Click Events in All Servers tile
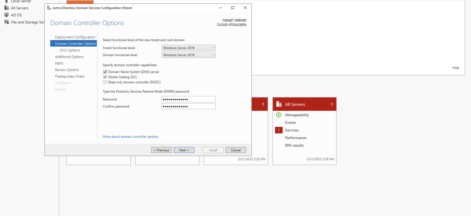 [x=290, y=123]
